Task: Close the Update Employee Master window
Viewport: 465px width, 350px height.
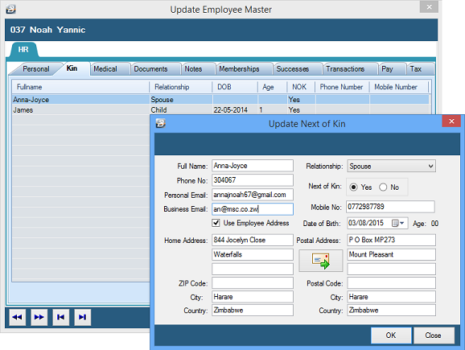Action: (x=429, y=6)
